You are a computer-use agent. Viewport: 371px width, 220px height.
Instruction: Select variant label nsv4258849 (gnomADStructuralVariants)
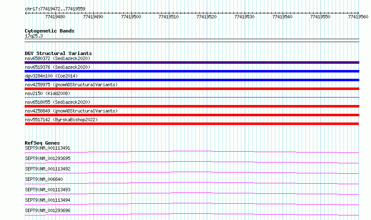[x=71, y=111]
